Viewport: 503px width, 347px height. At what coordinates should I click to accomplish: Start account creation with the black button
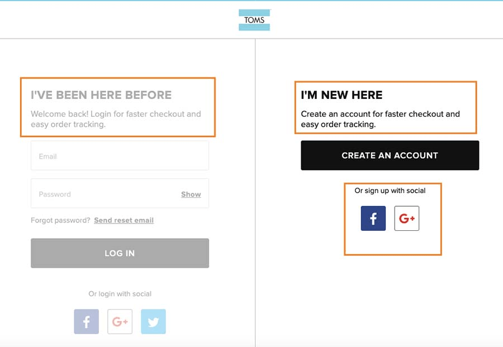point(390,155)
